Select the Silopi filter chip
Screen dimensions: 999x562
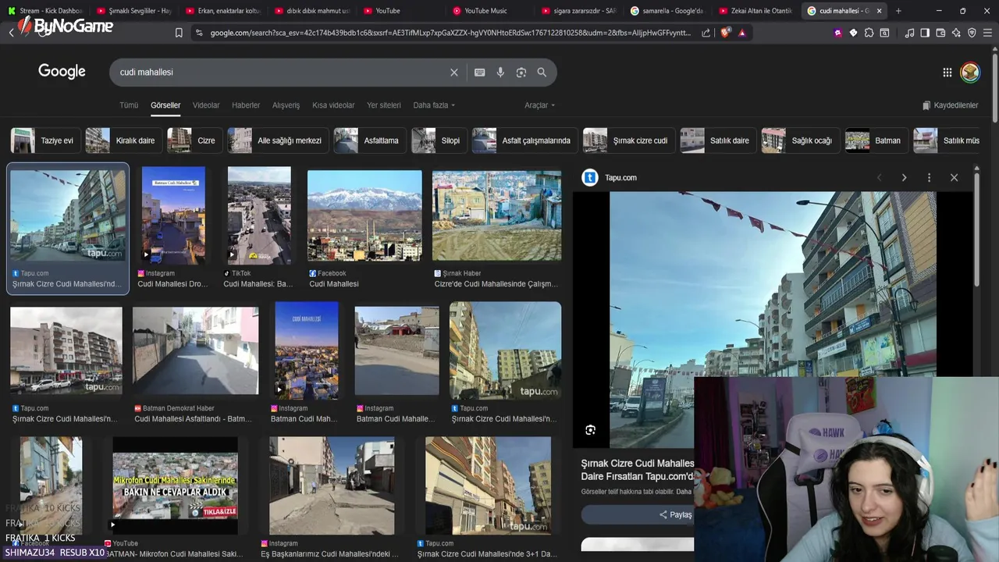(x=439, y=140)
